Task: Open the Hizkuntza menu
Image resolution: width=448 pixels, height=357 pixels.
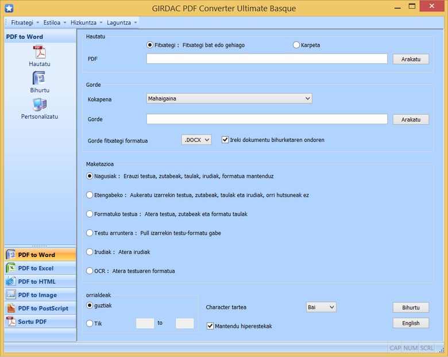Action: click(86, 22)
